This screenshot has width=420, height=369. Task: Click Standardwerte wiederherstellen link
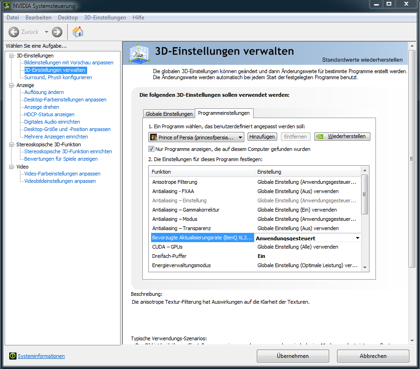pyautogui.click(x=362, y=60)
